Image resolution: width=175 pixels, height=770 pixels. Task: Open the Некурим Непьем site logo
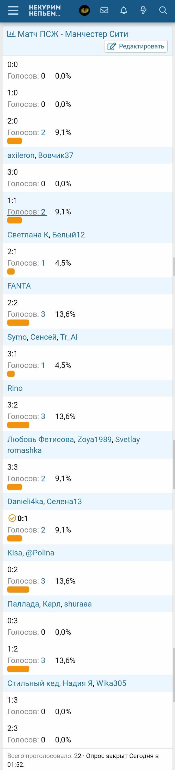[45, 11]
